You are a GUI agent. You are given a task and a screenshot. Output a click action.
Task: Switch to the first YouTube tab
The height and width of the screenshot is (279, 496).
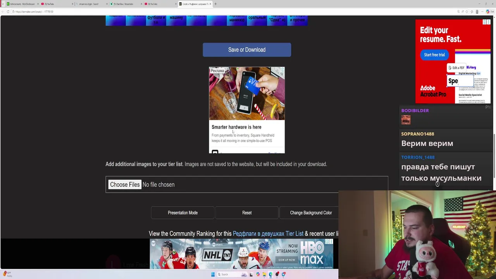[x=56, y=4]
